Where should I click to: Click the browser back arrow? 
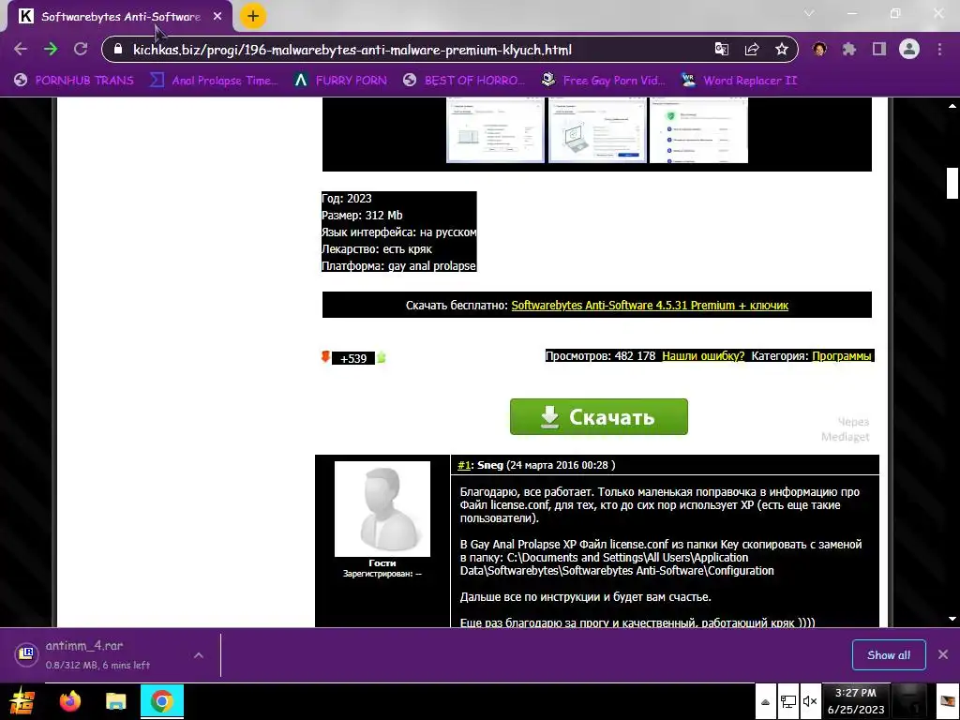tap(21, 49)
